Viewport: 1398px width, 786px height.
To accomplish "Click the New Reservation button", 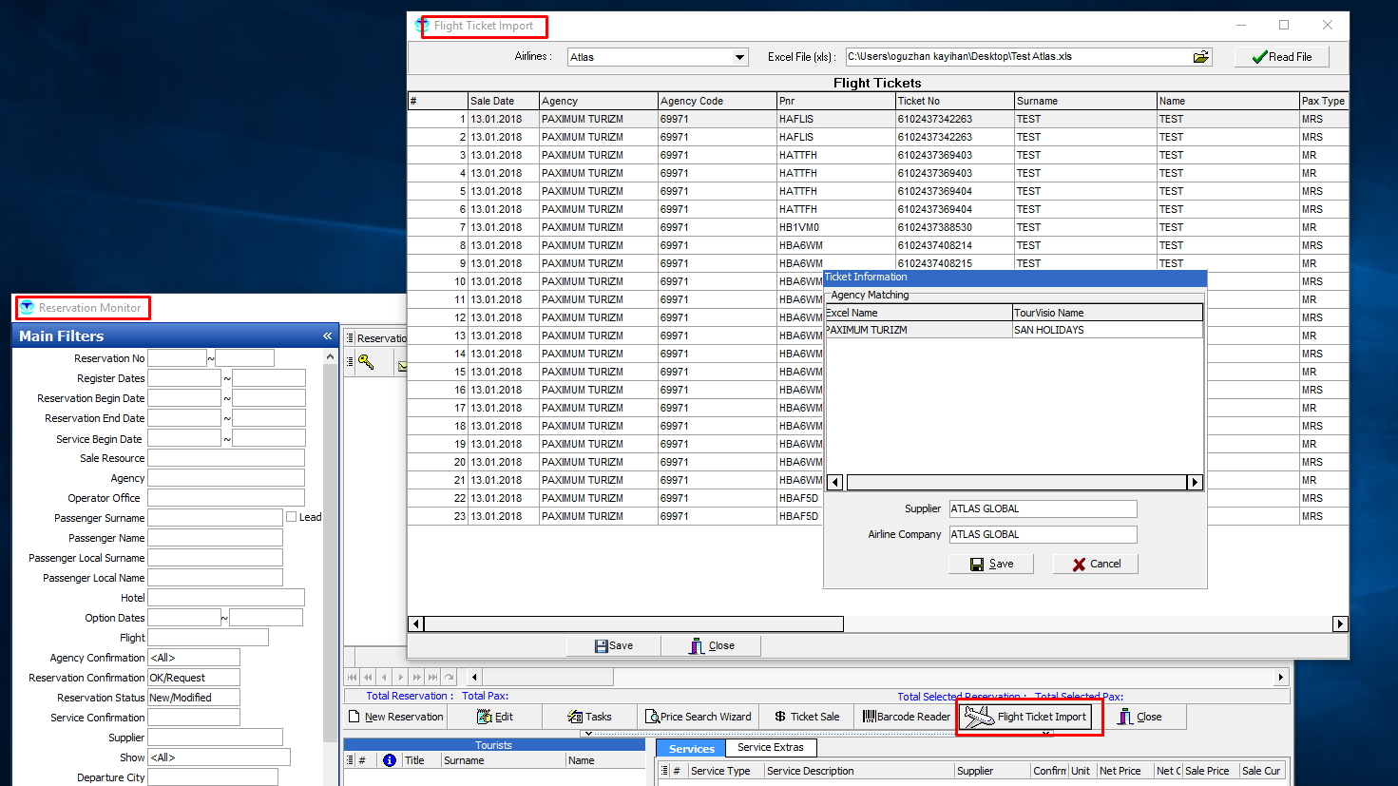I will tap(395, 717).
